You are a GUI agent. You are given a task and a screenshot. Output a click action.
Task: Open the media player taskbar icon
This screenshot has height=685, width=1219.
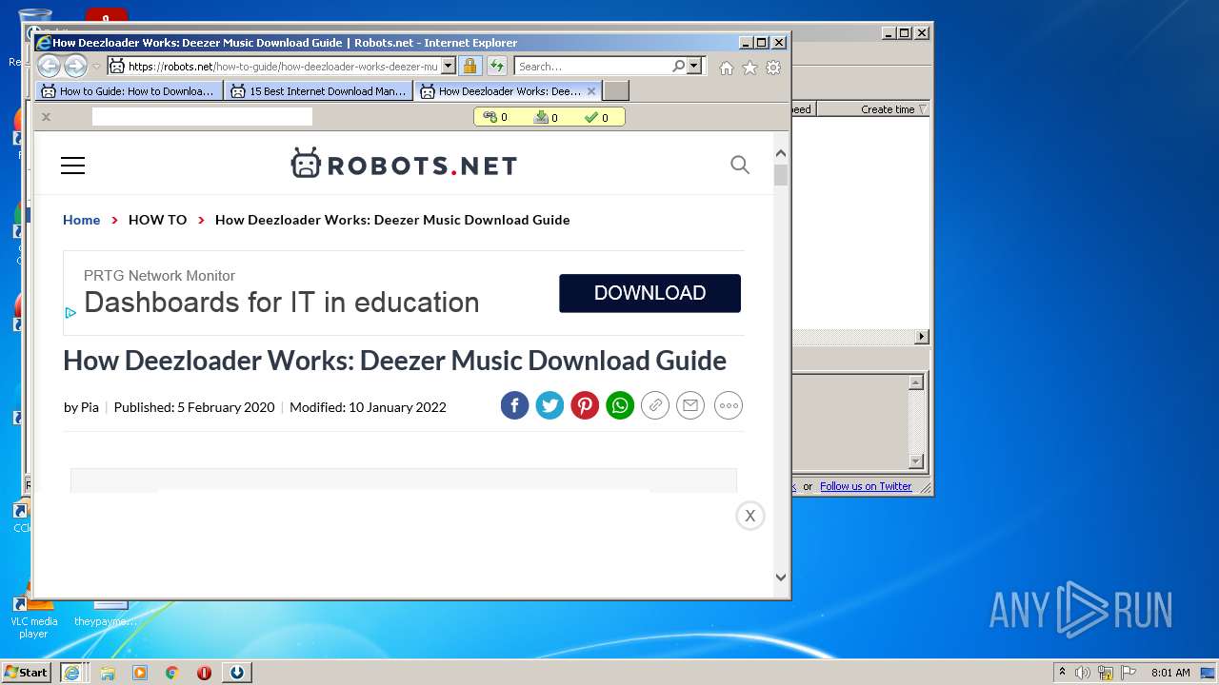click(x=140, y=673)
